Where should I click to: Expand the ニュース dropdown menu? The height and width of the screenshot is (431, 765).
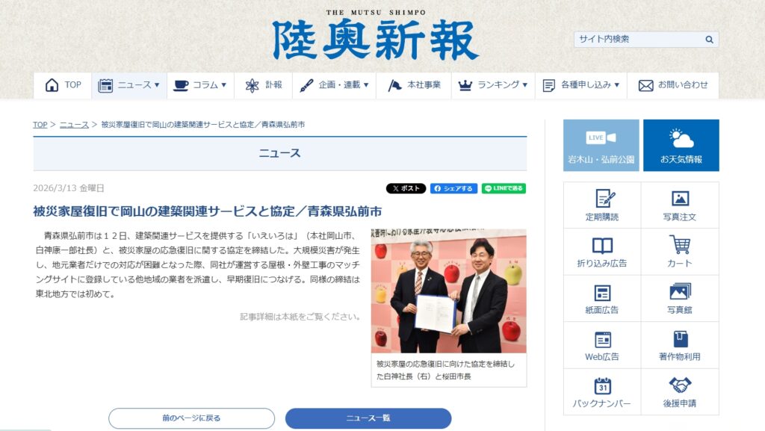point(129,85)
